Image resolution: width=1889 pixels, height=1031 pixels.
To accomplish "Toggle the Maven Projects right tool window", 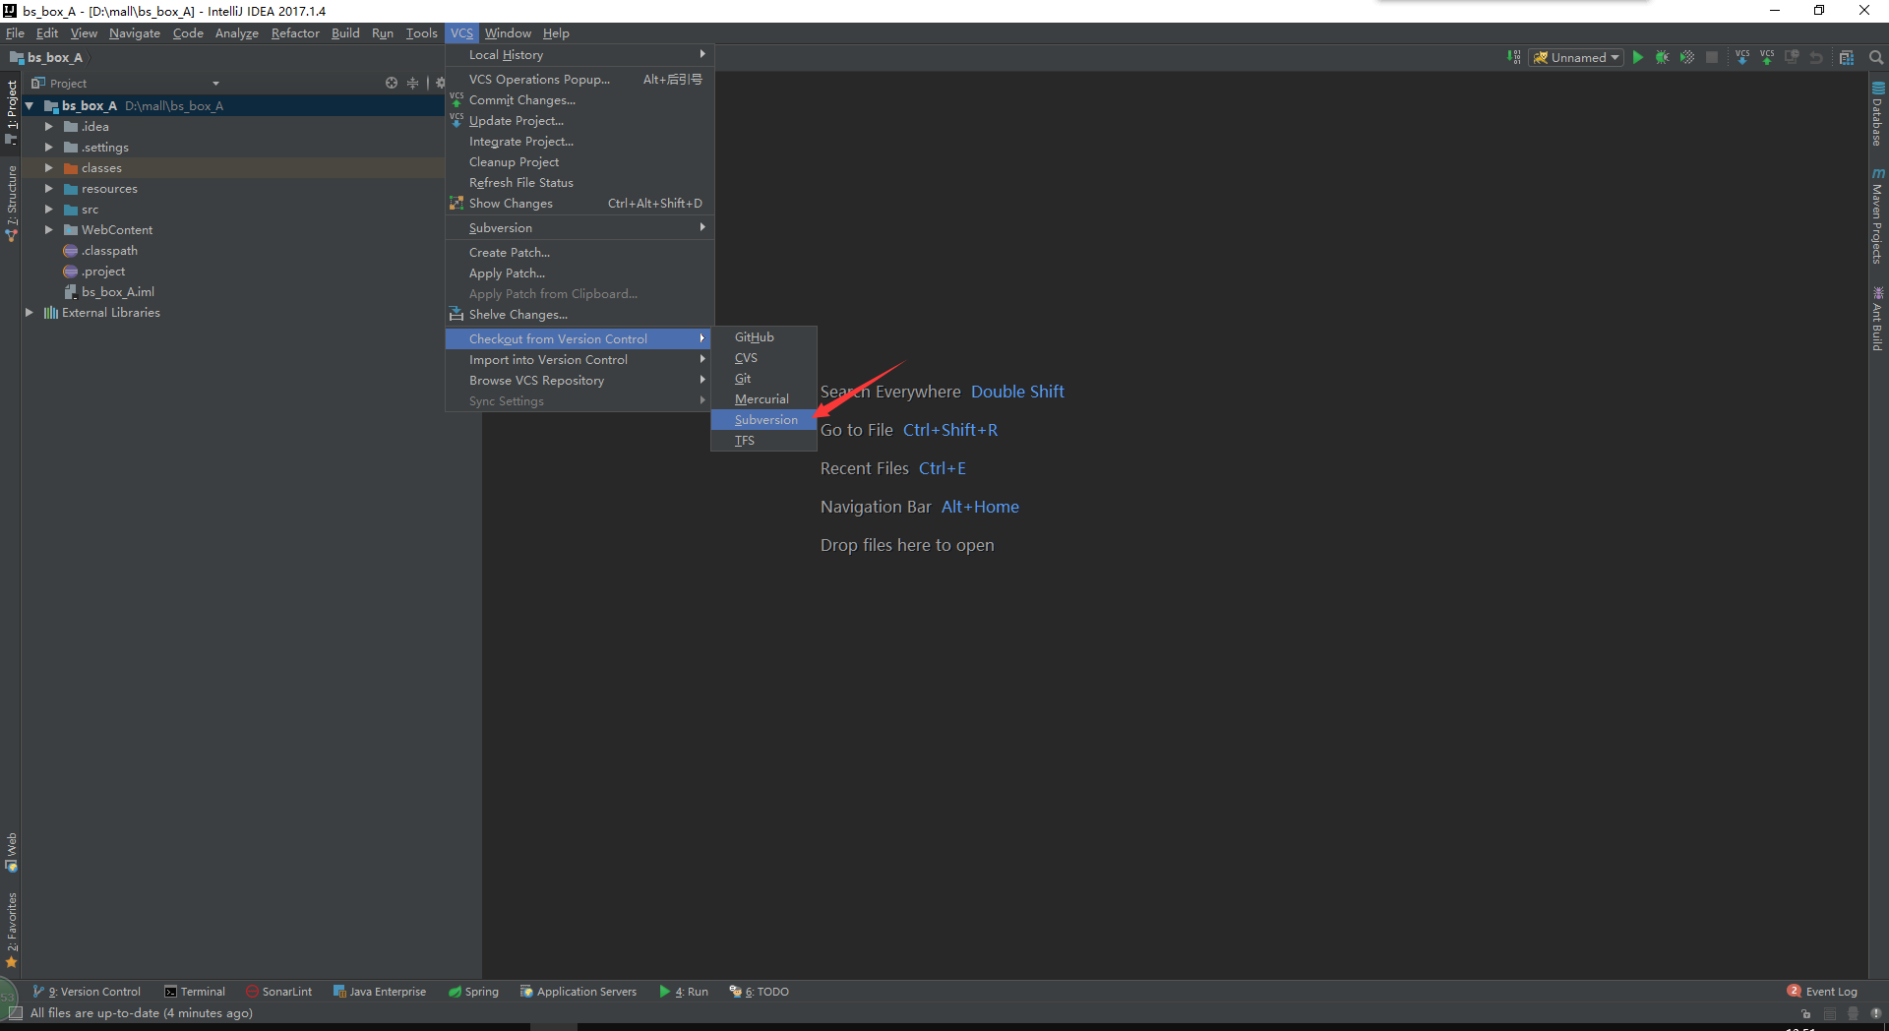I will click(1878, 215).
